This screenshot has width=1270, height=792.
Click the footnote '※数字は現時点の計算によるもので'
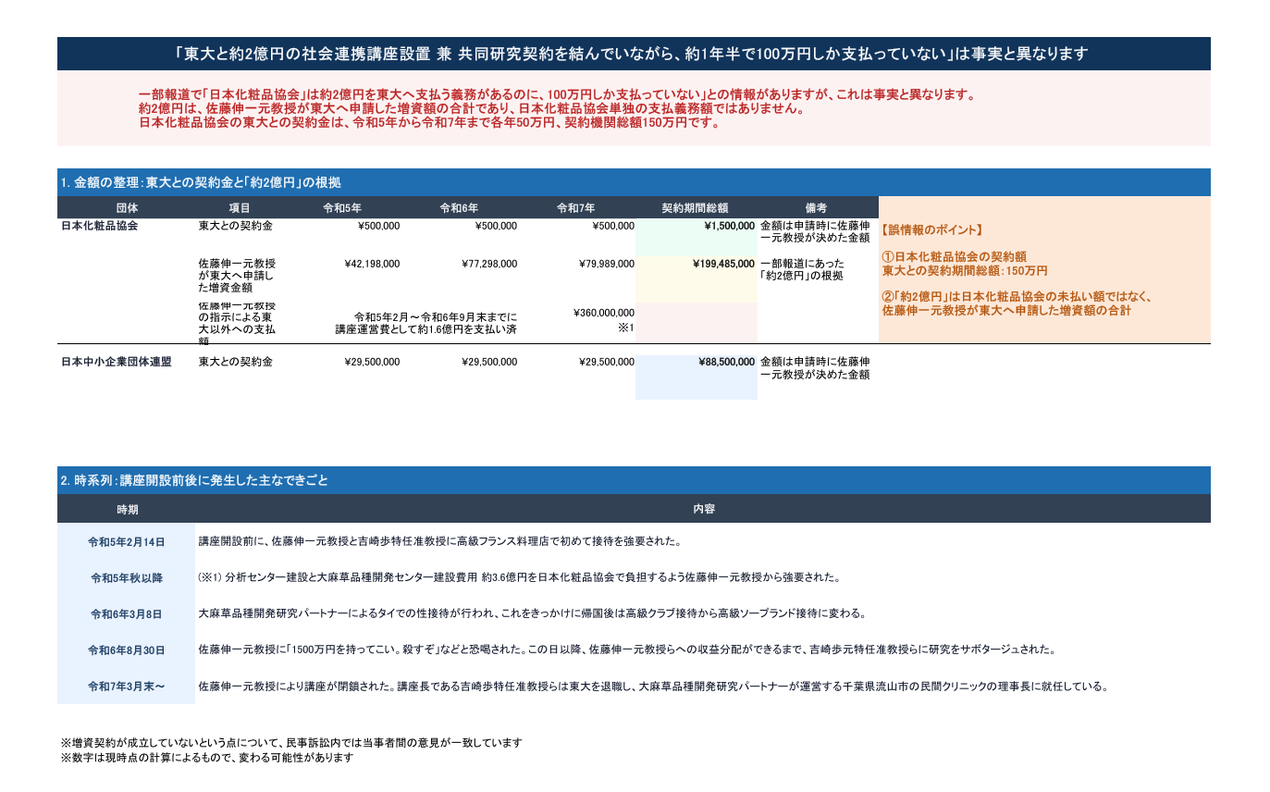[x=207, y=758]
